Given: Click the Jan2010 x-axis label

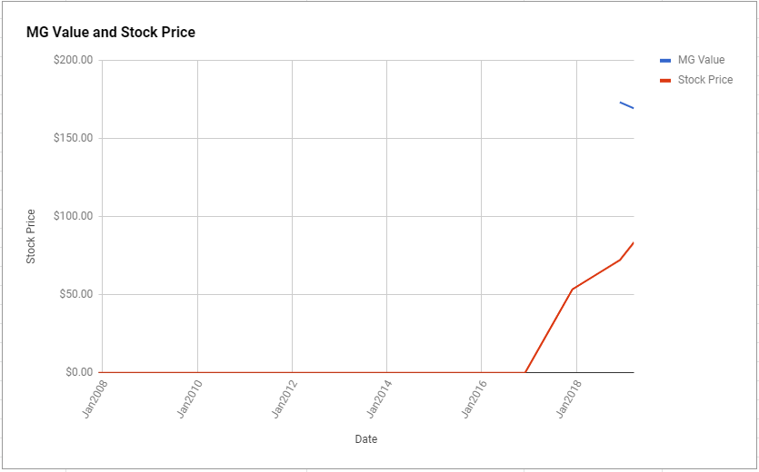Looking at the screenshot, I should pyautogui.click(x=189, y=400).
